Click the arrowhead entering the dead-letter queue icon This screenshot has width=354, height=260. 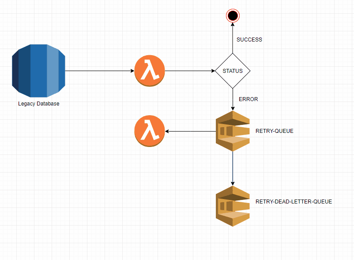[233, 183]
